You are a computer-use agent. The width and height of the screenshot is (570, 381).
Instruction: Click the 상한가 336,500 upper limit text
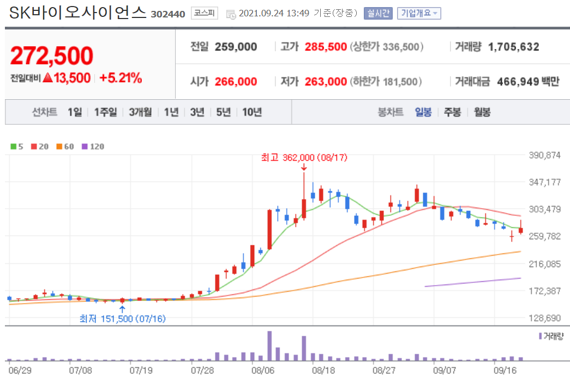[387, 47]
